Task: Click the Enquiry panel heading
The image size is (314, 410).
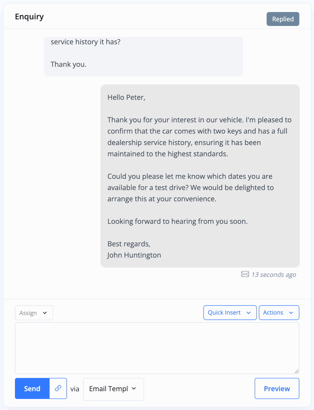Action: [x=29, y=17]
